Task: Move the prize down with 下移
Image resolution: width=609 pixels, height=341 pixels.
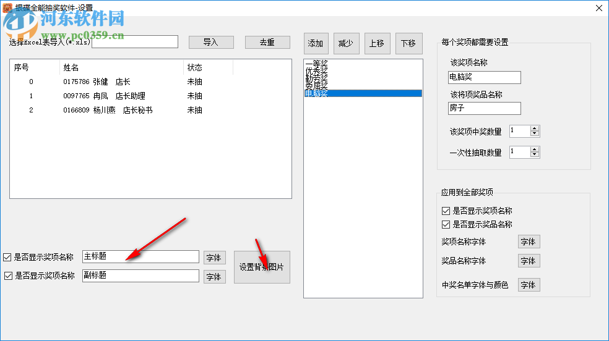Action: (408, 43)
